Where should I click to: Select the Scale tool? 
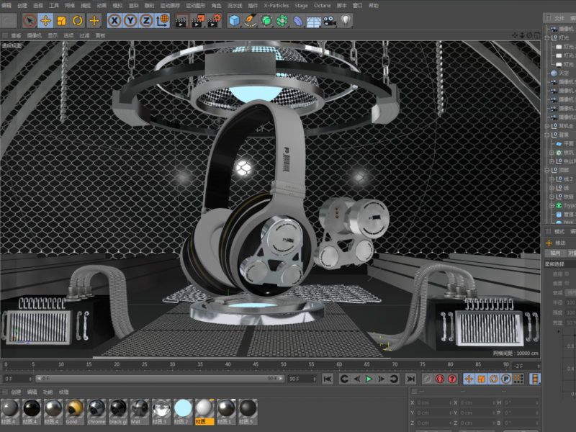(61, 20)
